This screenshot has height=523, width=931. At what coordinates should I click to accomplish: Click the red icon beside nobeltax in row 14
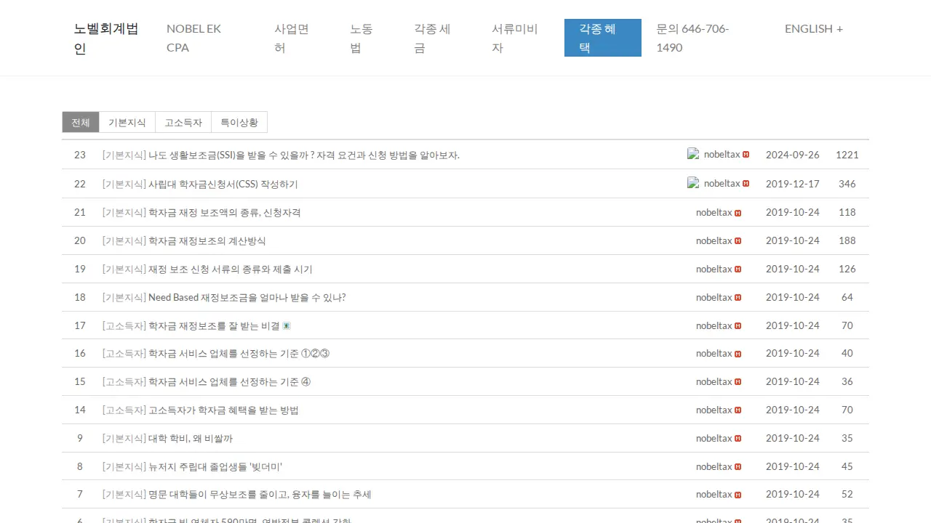click(x=738, y=410)
